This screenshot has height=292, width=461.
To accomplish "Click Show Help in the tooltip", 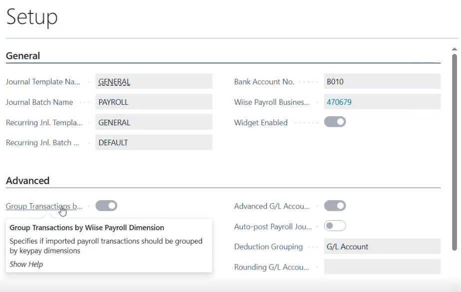I will (26, 264).
